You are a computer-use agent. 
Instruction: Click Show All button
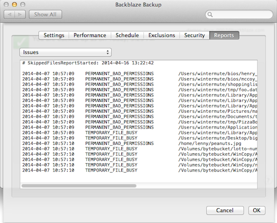coord(45,14)
